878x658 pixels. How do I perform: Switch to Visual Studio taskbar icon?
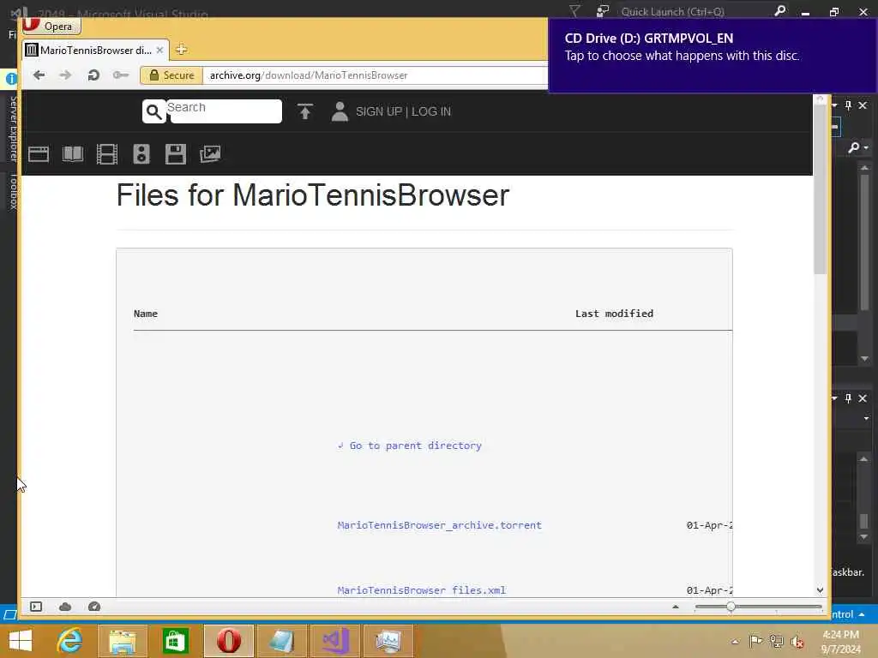335,641
